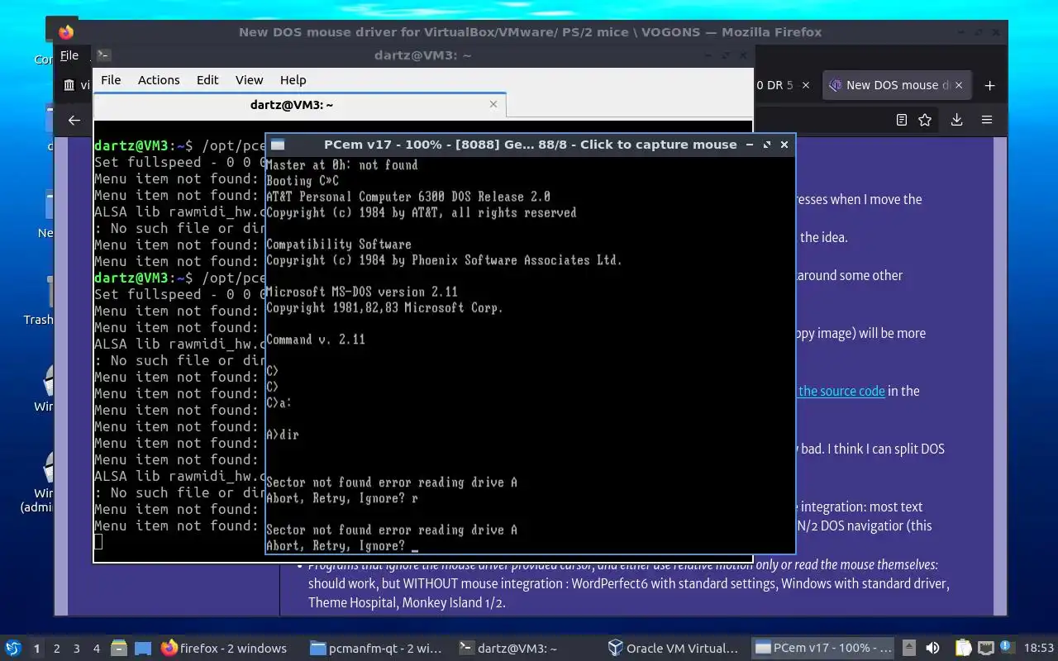The width and height of the screenshot is (1058, 661).
Task: Click the Firefox logo in browser title bar
Action: [x=66, y=32]
